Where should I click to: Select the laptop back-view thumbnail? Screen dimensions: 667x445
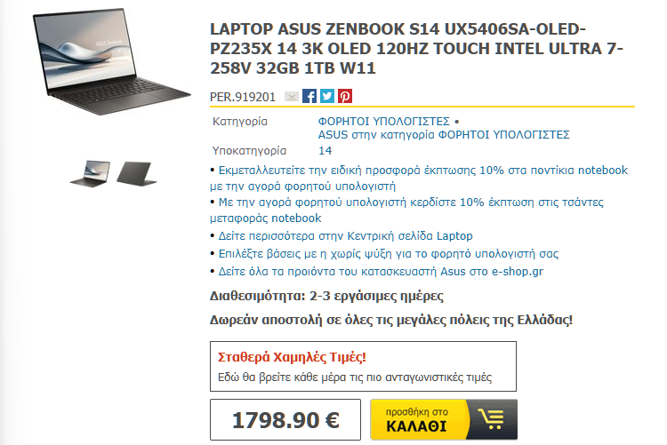(x=136, y=173)
